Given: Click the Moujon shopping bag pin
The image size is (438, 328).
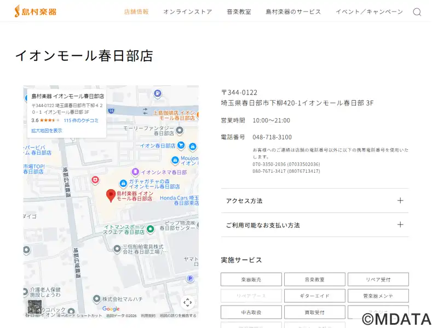Looking at the screenshot, I should [x=175, y=160].
